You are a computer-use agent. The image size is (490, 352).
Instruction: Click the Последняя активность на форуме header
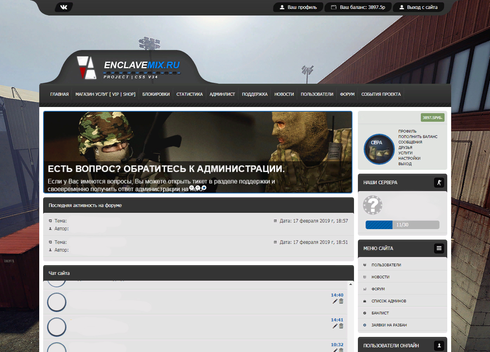point(199,205)
